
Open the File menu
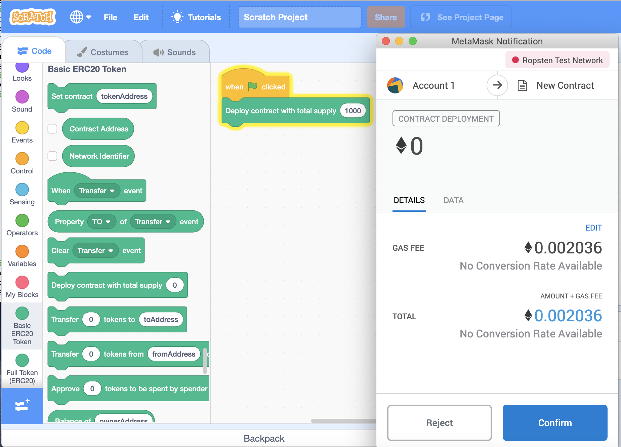tap(111, 17)
